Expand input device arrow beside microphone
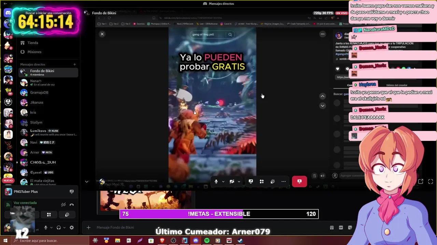This screenshot has width=437, height=245. click(x=51, y=228)
